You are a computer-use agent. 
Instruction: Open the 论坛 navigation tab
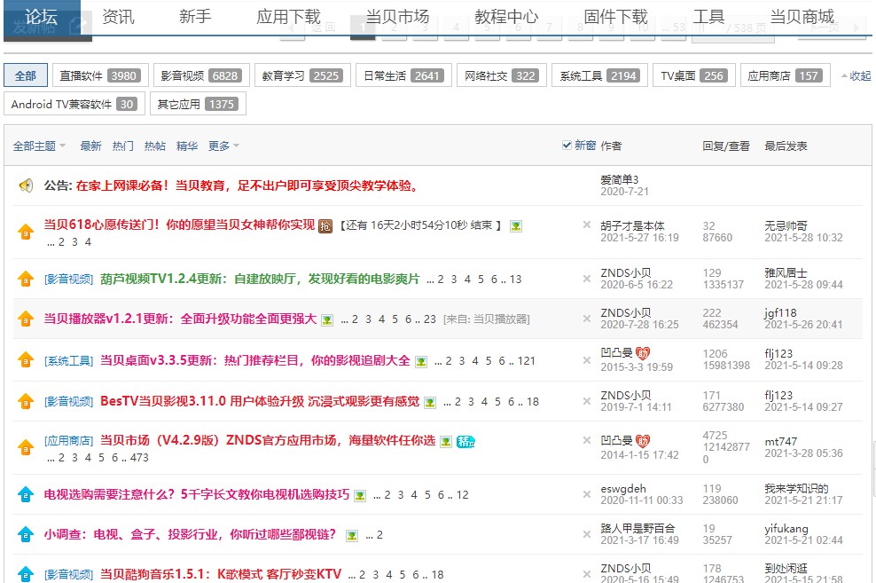(42, 18)
